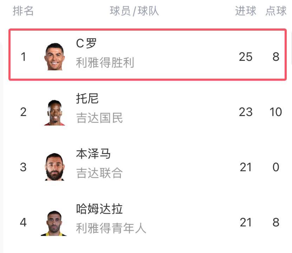This screenshot has height=253, width=292.
Task: Click C罗's goal count 25
Action: tap(246, 57)
